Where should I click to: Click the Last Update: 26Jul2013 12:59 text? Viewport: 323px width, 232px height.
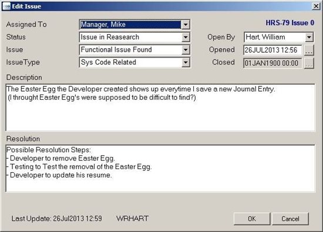click(56, 218)
